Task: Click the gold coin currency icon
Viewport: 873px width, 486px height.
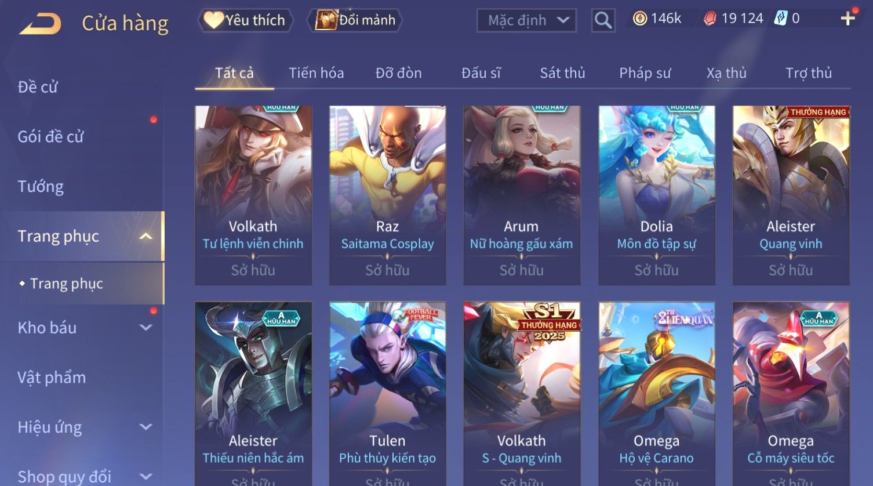Action: tap(640, 19)
